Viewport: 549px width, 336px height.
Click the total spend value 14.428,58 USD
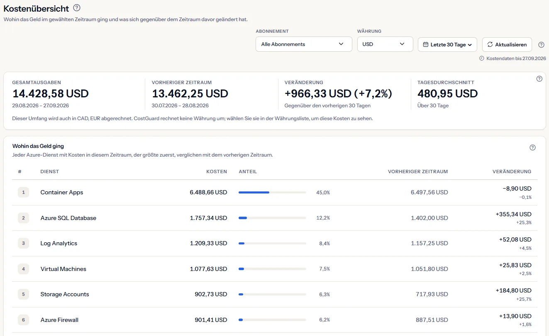(x=51, y=94)
